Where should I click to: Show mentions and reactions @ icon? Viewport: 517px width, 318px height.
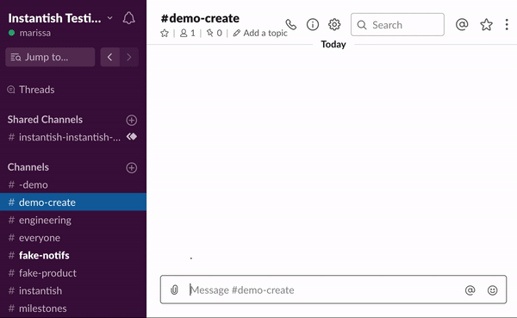[462, 24]
